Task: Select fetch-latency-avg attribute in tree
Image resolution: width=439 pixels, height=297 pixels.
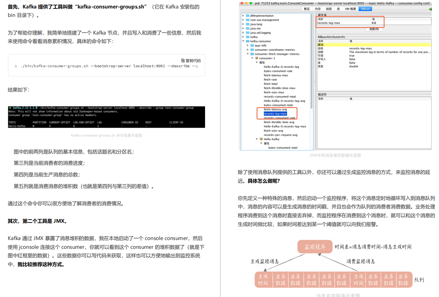Action: (x=275, y=109)
